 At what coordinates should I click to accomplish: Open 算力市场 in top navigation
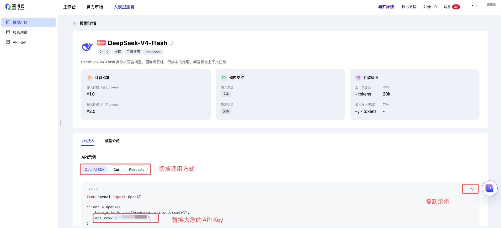95,7
